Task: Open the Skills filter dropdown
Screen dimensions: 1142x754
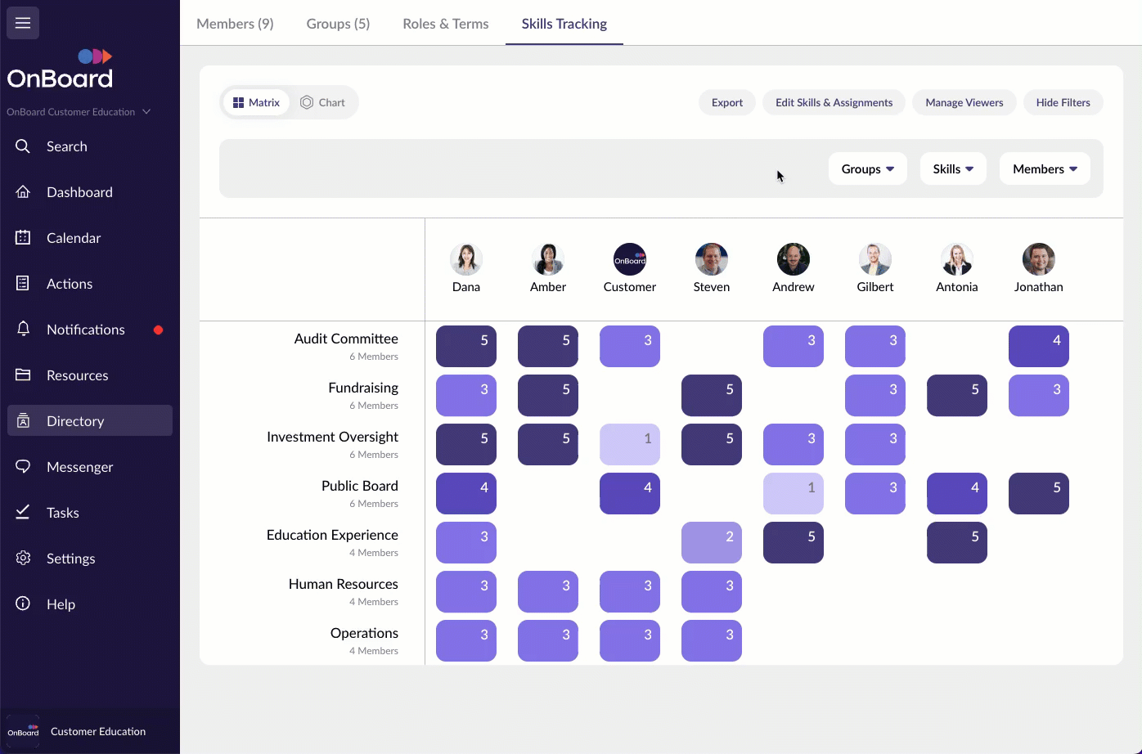Action: click(953, 168)
